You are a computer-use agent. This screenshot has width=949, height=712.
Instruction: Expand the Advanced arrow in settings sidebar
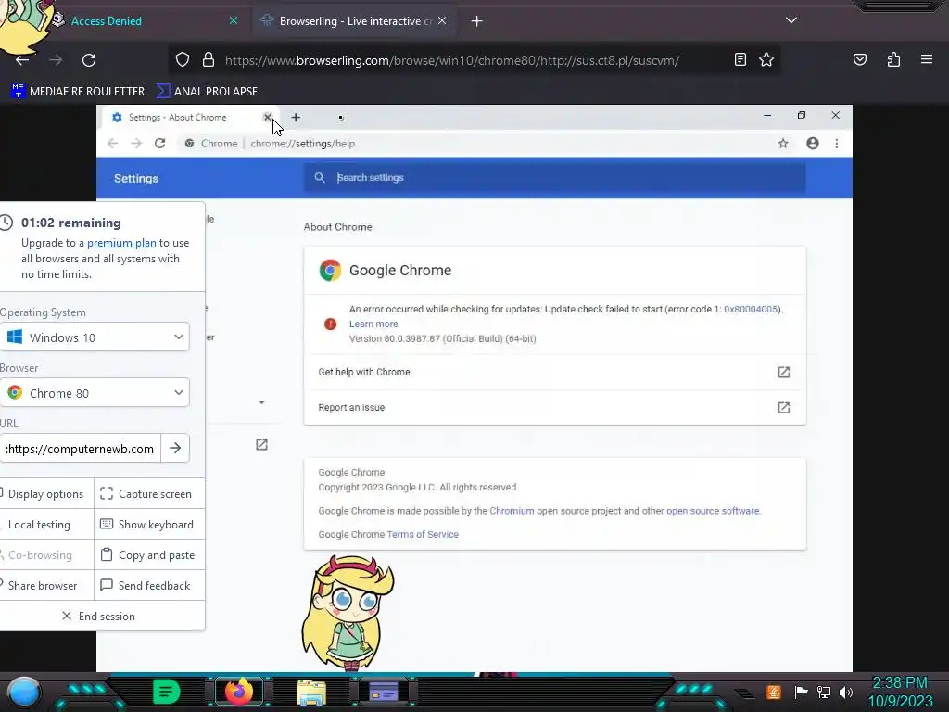click(261, 402)
